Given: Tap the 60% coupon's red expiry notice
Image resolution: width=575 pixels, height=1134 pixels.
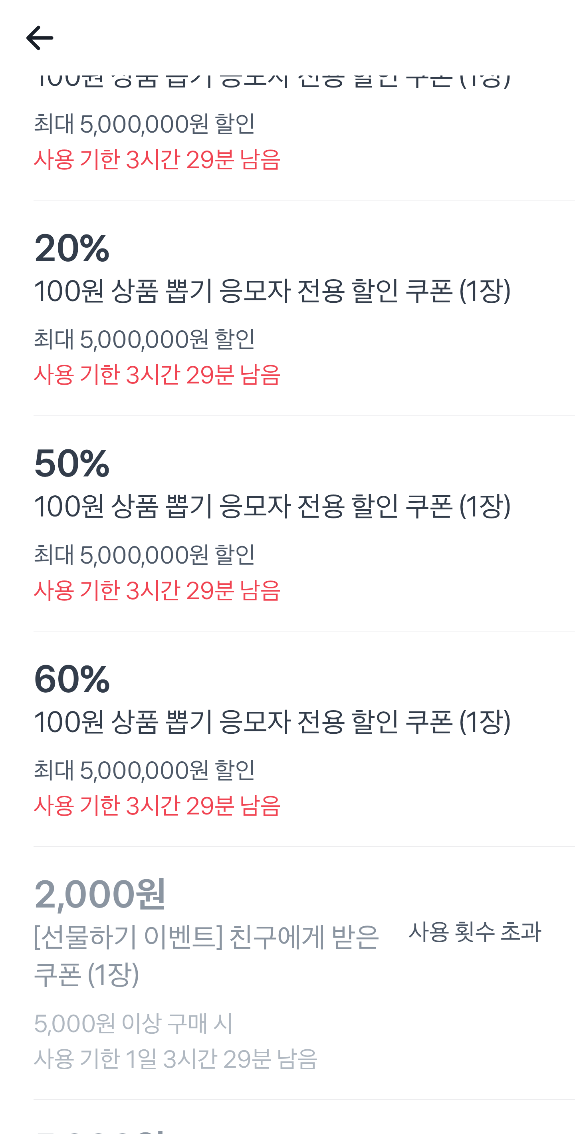Looking at the screenshot, I should click(x=157, y=806).
